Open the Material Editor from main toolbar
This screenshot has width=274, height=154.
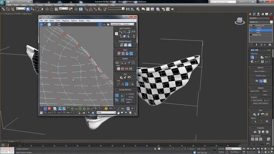coord(158,9)
